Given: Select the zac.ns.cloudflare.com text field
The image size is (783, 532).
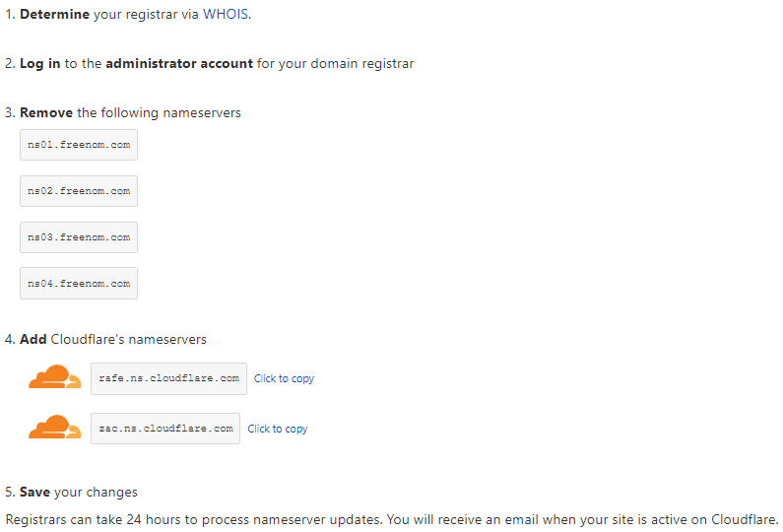Looking at the screenshot, I should pyautogui.click(x=165, y=429).
